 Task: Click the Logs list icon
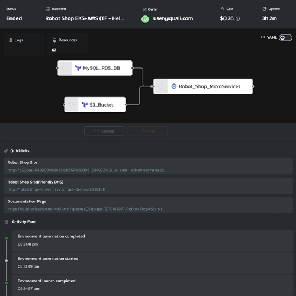tap(11, 40)
